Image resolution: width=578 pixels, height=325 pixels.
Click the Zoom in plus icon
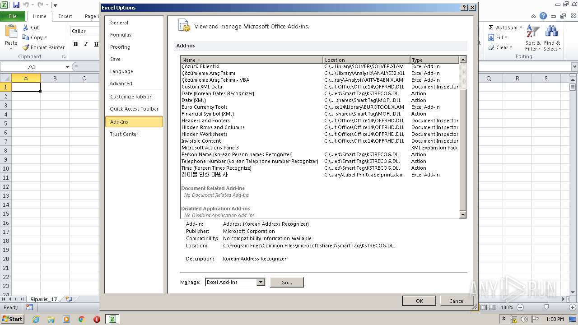pyautogui.click(x=573, y=307)
